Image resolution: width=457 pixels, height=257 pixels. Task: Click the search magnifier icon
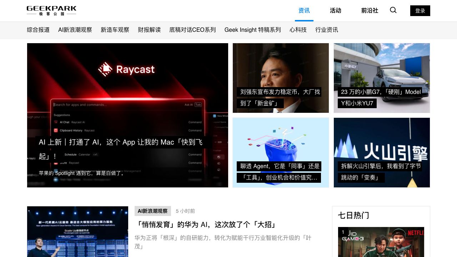[393, 10]
